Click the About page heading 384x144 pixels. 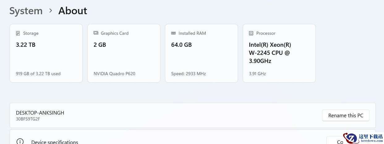coord(73,11)
